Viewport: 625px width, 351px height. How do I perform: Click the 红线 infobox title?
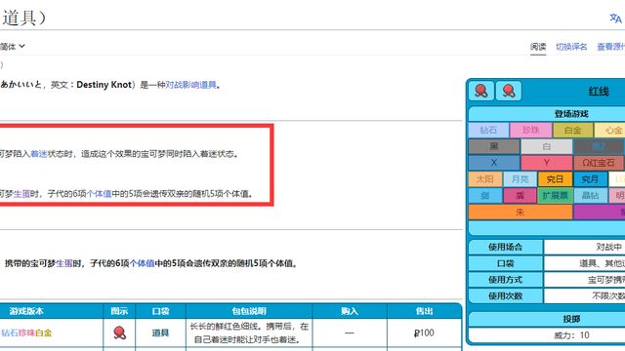[599, 91]
